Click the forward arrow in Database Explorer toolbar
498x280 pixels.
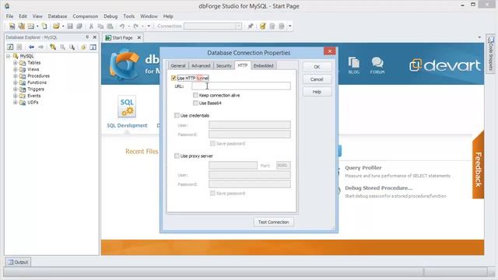(41, 47)
